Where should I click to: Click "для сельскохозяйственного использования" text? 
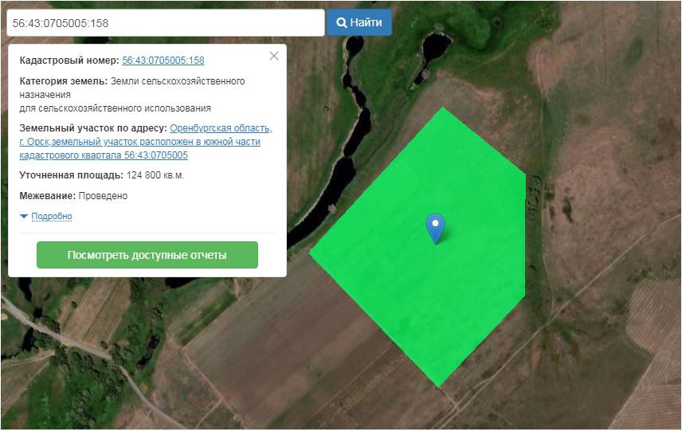[x=116, y=108]
